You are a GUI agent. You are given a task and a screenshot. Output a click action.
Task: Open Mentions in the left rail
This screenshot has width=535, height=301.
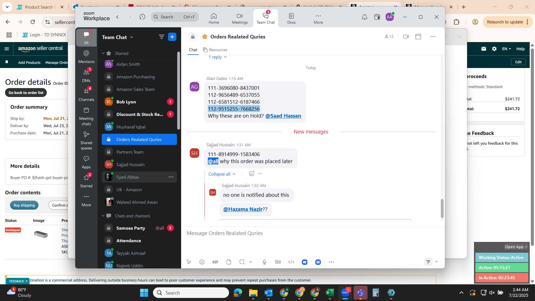(86, 57)
